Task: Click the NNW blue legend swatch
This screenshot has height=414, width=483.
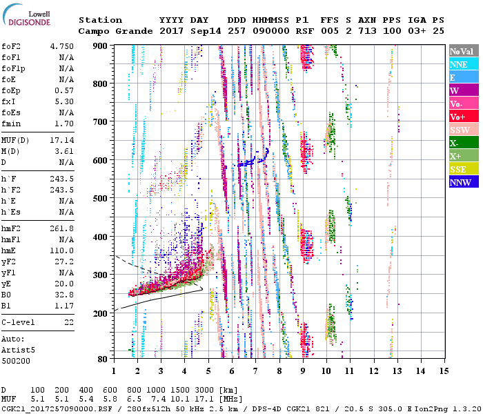Action: (463, 182)
